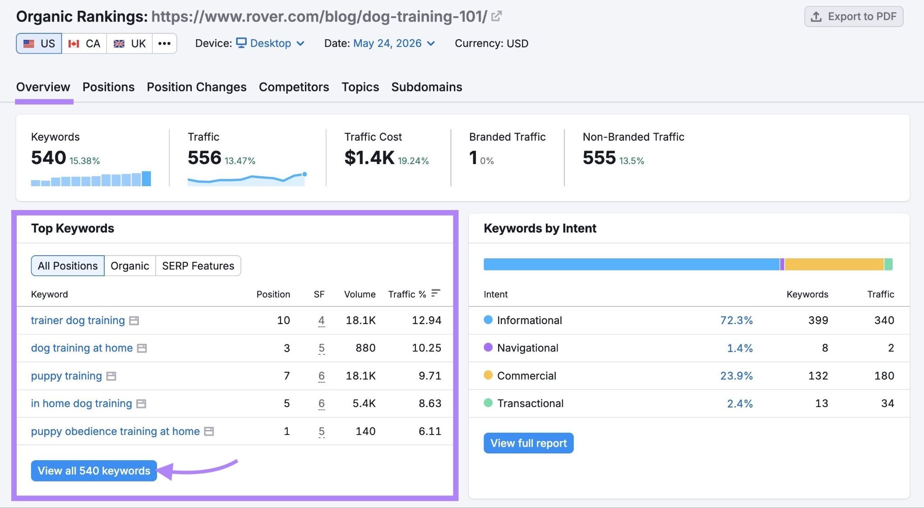
Task: Open the puppy training keyword link
Action: point(66,376)
